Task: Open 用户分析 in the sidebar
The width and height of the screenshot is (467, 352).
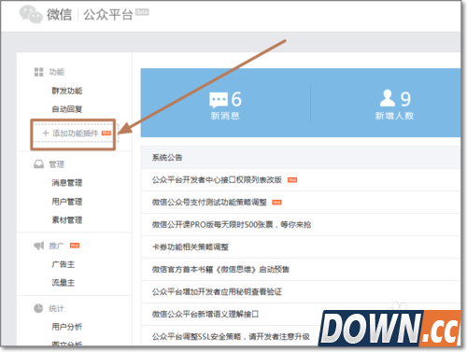Action: 67,327
